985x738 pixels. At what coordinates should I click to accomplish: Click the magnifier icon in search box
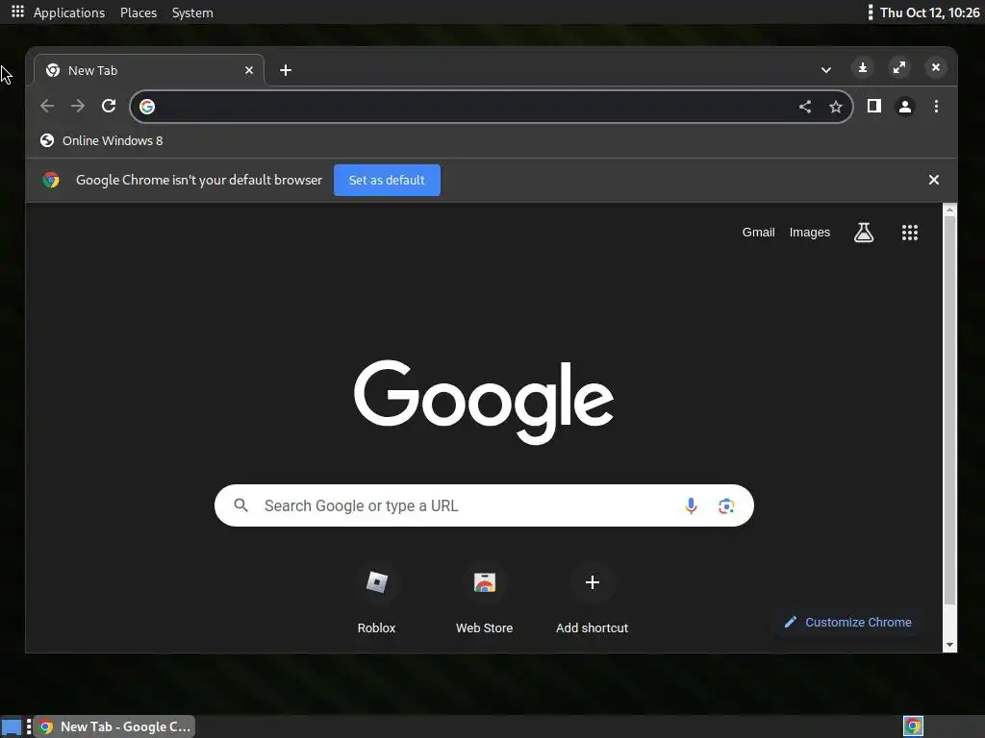click(x=240, y=505)
